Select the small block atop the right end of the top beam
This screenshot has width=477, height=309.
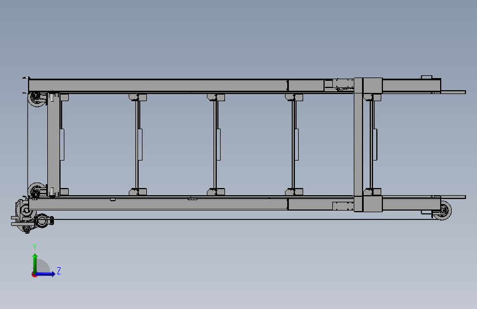point(426,77)
